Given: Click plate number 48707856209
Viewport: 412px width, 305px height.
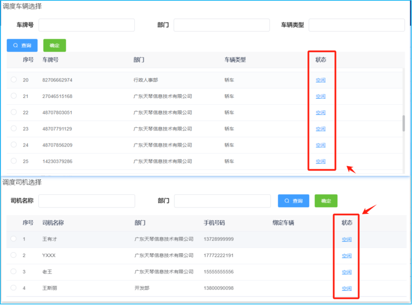Looking at the screenshot, I should click(x=57, y=145).
